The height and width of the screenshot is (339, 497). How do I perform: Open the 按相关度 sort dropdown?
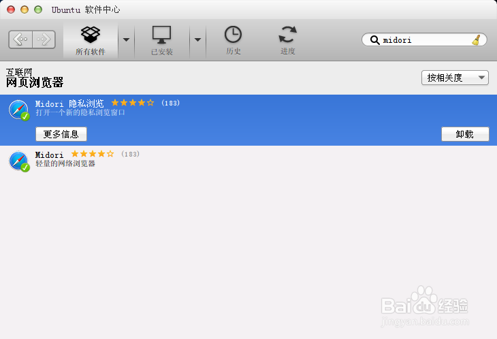[x=455, y=78]
